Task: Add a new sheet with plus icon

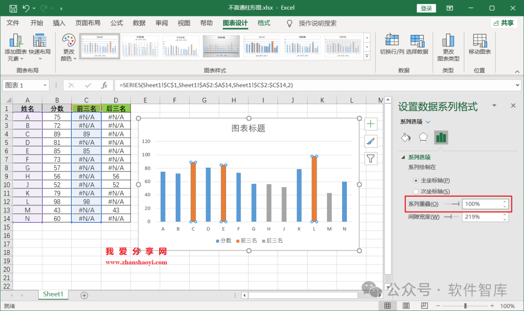Action: click(84, 295)
